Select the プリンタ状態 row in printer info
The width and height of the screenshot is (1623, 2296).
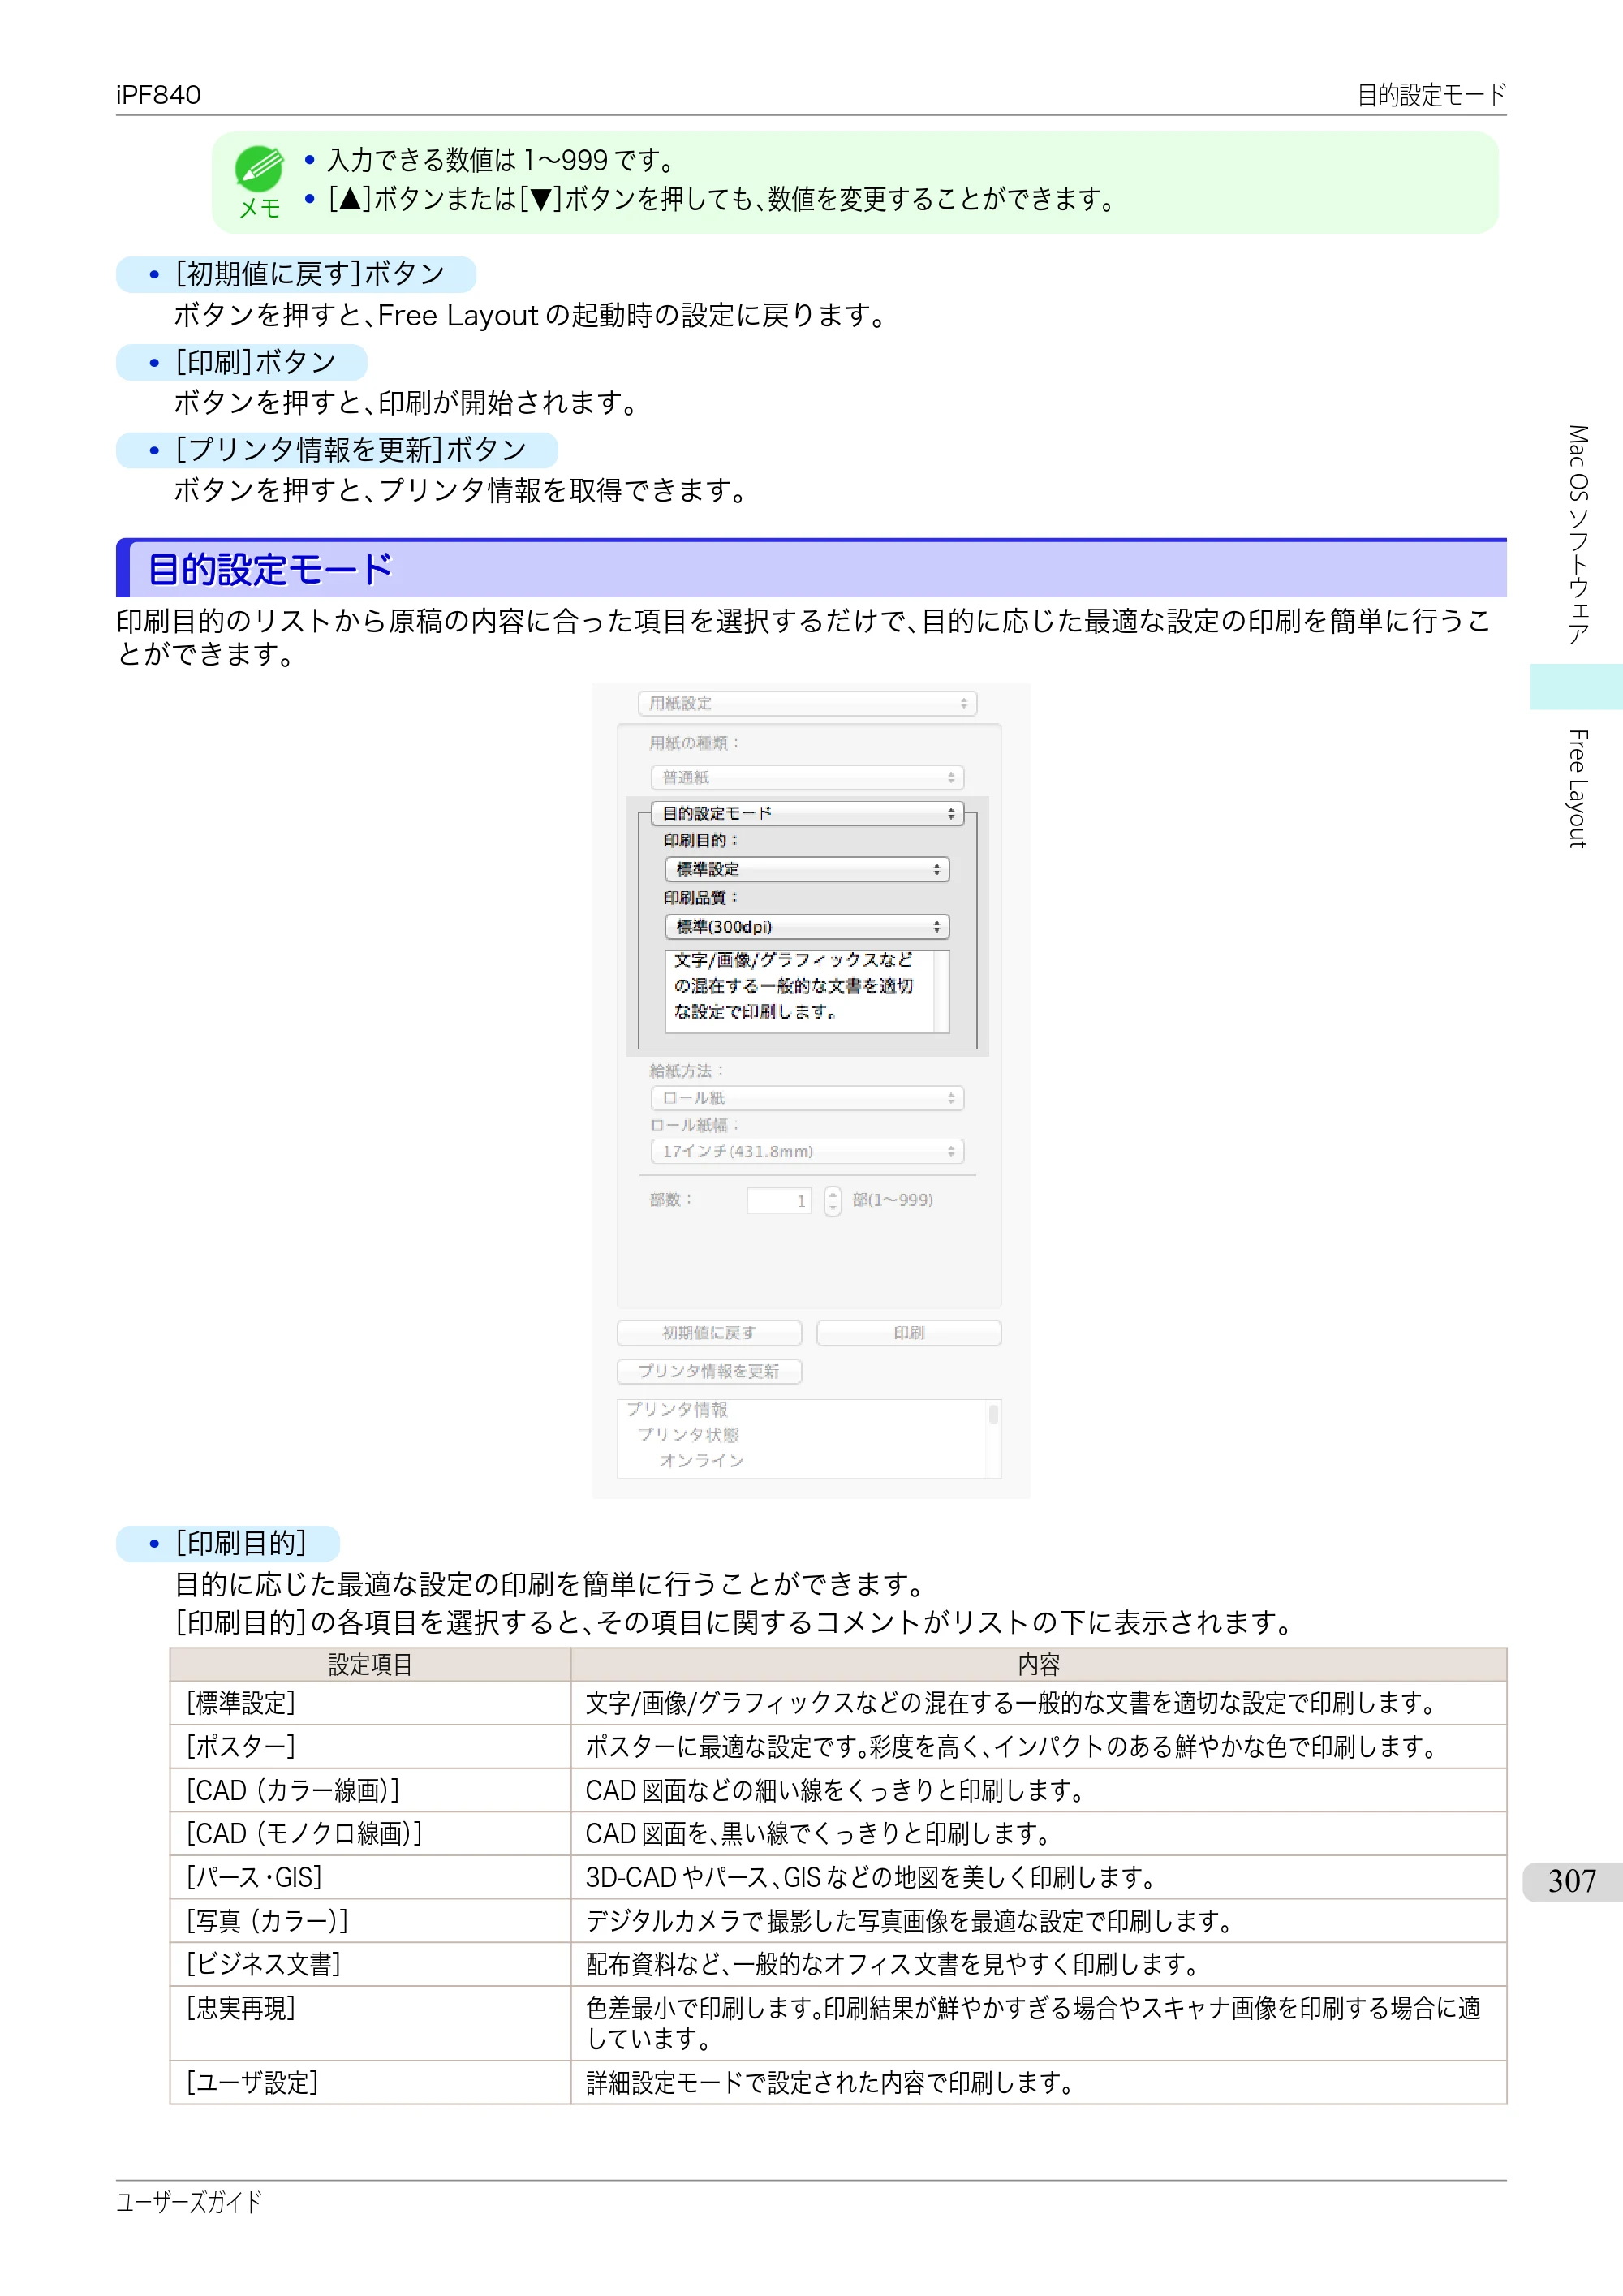click(688, 1435)
